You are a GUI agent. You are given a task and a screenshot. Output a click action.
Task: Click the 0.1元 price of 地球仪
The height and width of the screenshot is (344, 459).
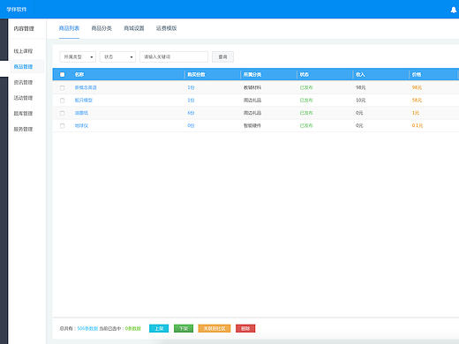pyautogui.click(x=418, y=125)
